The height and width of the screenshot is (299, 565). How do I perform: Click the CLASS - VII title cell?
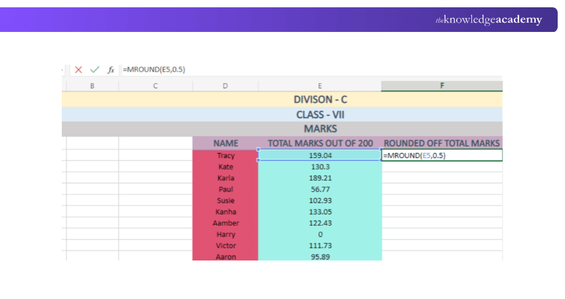click(x=282, y=114)
